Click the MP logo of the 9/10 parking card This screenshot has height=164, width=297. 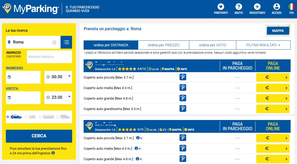coord(89,126)
